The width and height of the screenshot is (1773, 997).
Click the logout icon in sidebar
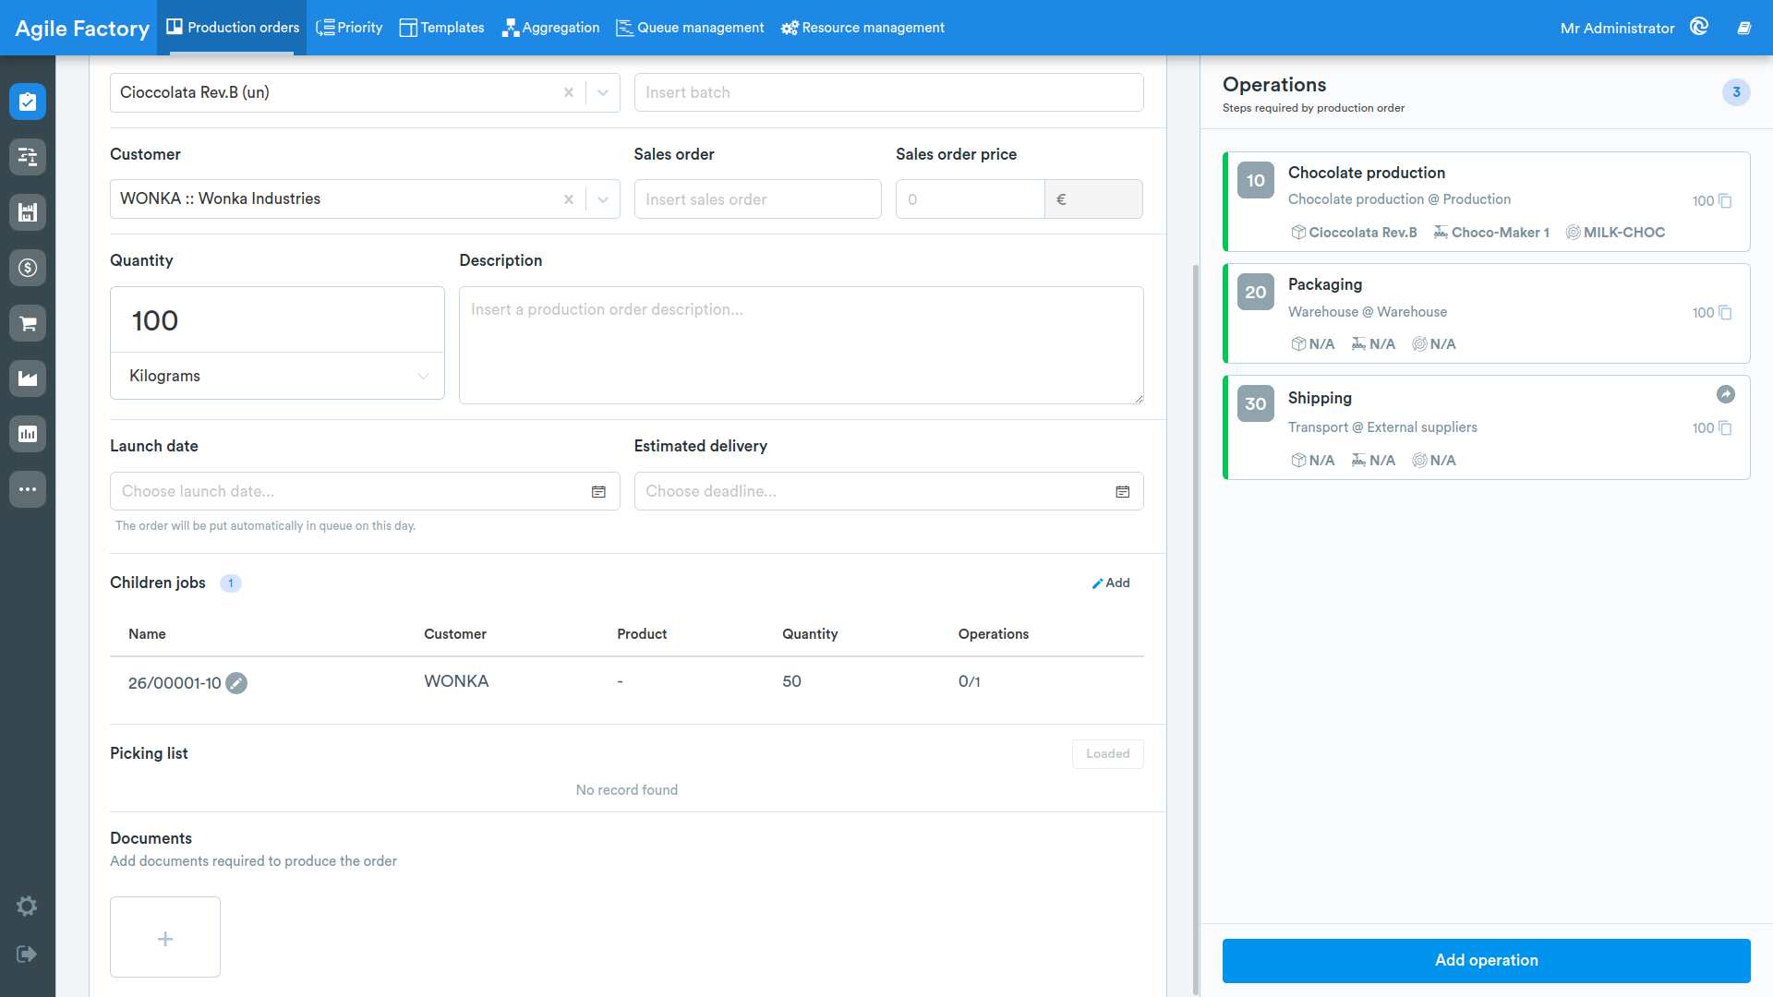27,954
